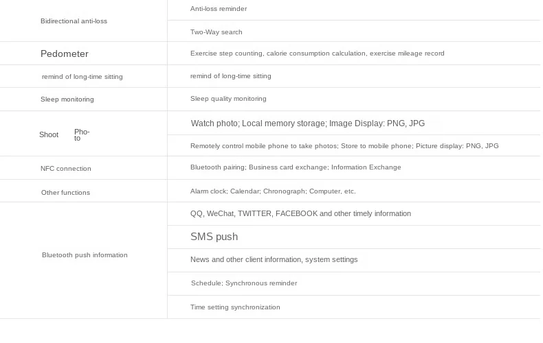543x343 pixels.
Task: Click the Bluetooth pairing business card text
Action: point(296,167)
